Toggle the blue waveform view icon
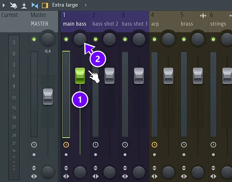Viewport: 232px width, 182px height. coord(35,5)
